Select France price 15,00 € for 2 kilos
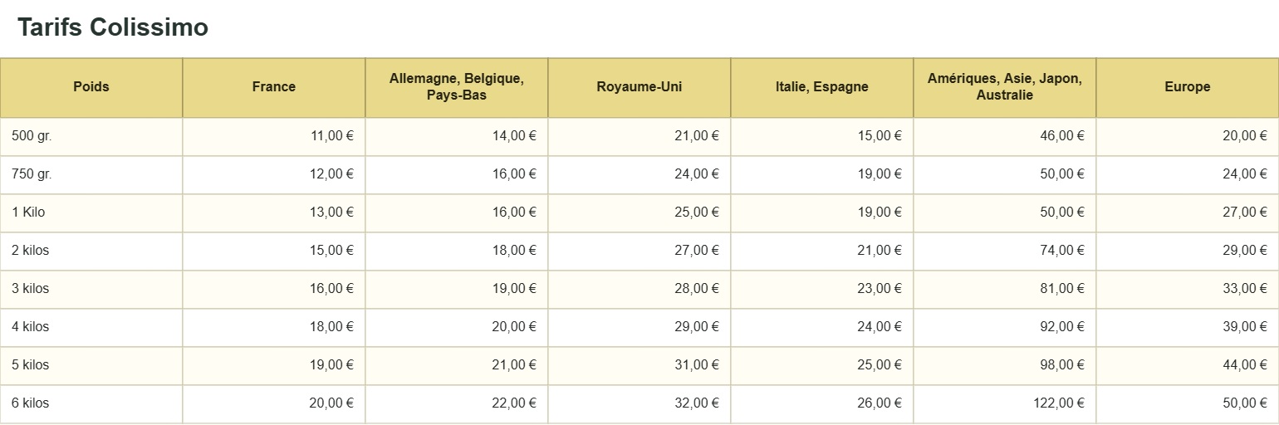This screenshot has width=1279, height=425. click(x=274, y=251)
